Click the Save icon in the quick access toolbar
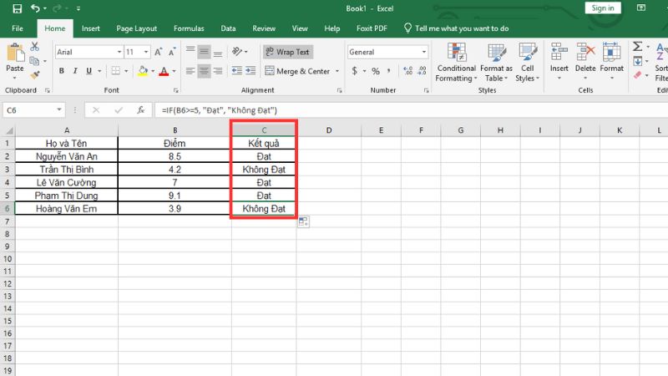The image size is (668, 376). 17,8
